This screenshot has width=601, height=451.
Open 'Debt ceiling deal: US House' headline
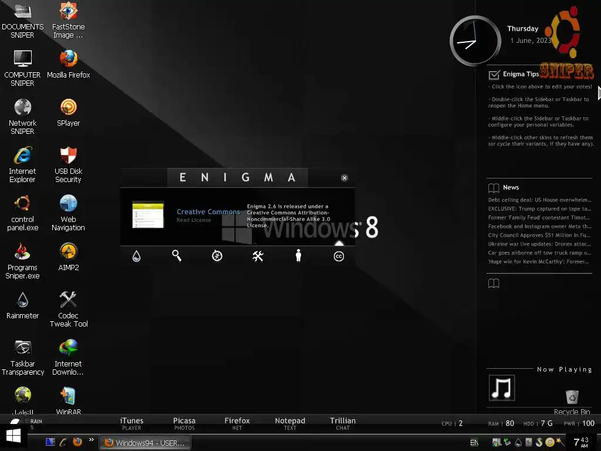[540, 200]
